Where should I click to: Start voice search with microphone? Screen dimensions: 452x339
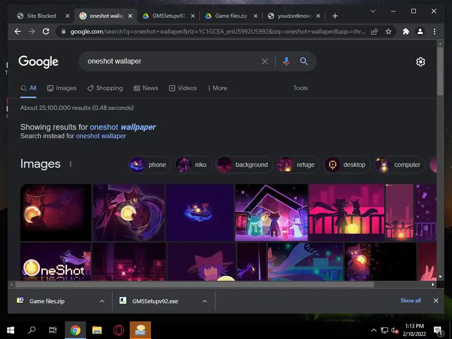point(286,61)
